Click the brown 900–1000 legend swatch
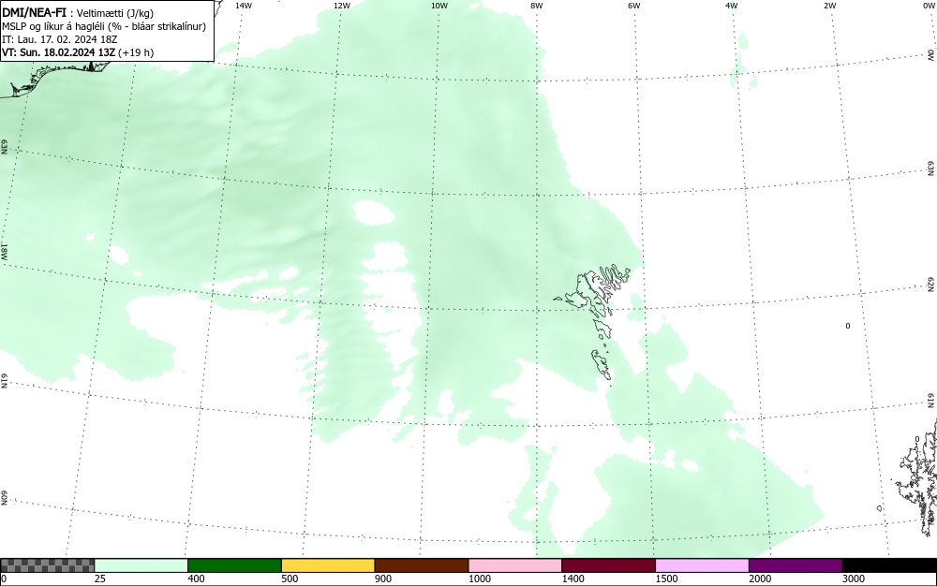The image size is (937, 586). tap(422, 565)
